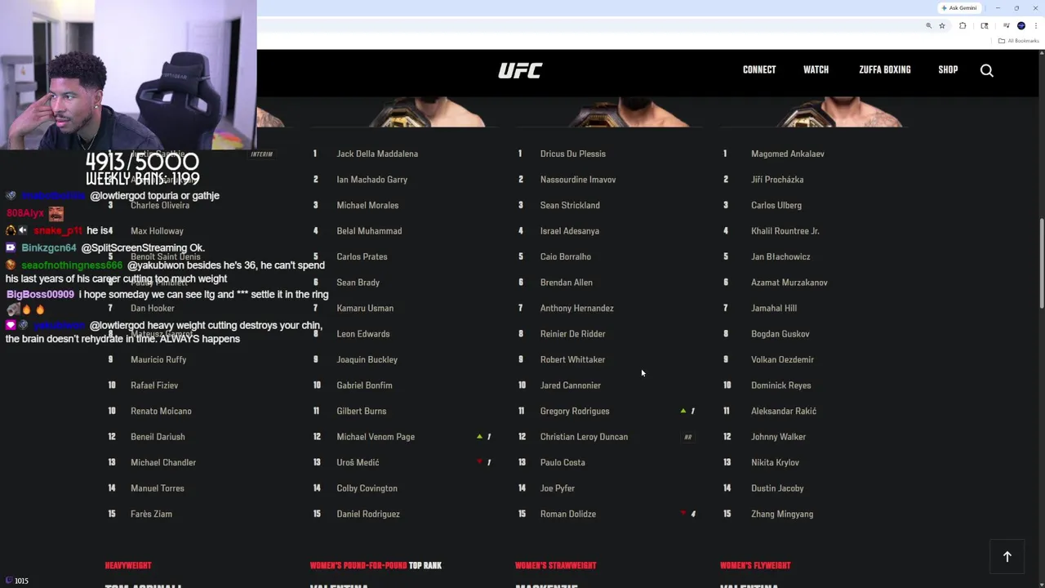
Task: Select Carlos Prates in the rankings
Action: [362, 256]
